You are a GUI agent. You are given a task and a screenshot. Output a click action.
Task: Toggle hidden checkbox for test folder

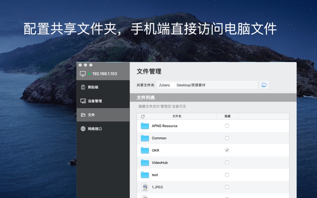point(227,175)
